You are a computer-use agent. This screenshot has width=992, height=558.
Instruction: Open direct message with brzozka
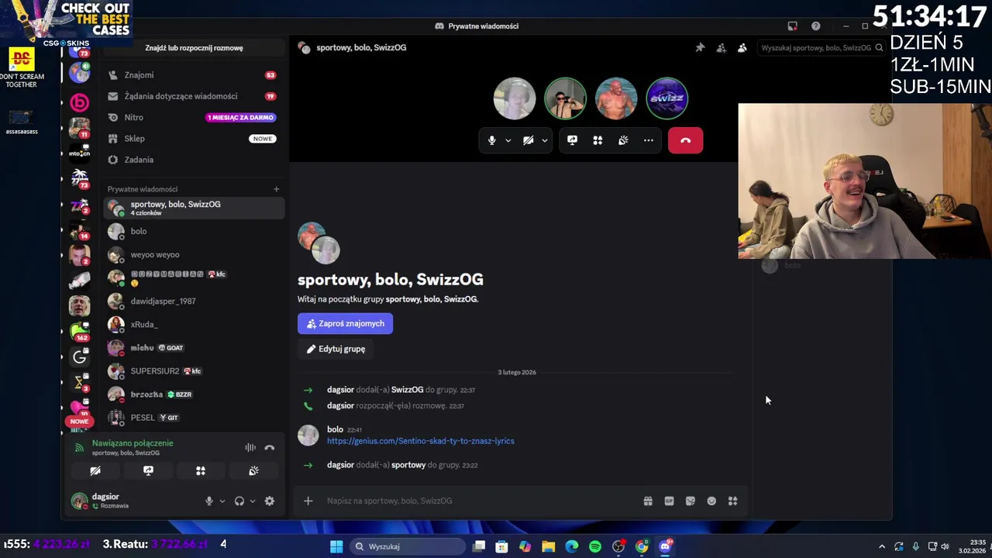(x=194, y=394)
